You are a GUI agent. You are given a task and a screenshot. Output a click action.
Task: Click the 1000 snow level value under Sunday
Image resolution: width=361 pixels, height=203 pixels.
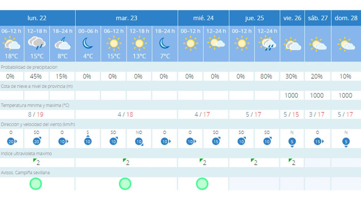345,95
